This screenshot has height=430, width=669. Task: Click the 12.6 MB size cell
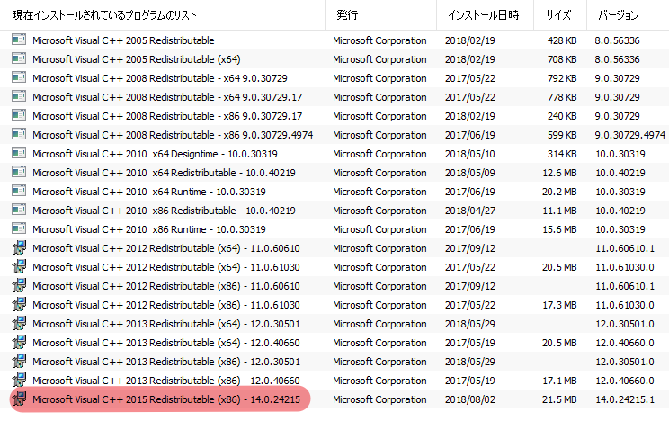(x=559, y=173)
